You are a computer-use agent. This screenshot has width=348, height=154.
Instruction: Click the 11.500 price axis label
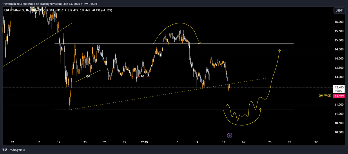click(x=339, y=105)
